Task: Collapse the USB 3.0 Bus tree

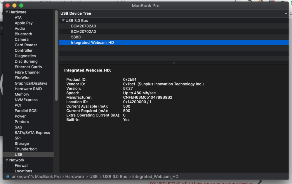Action: click(63, 21)
